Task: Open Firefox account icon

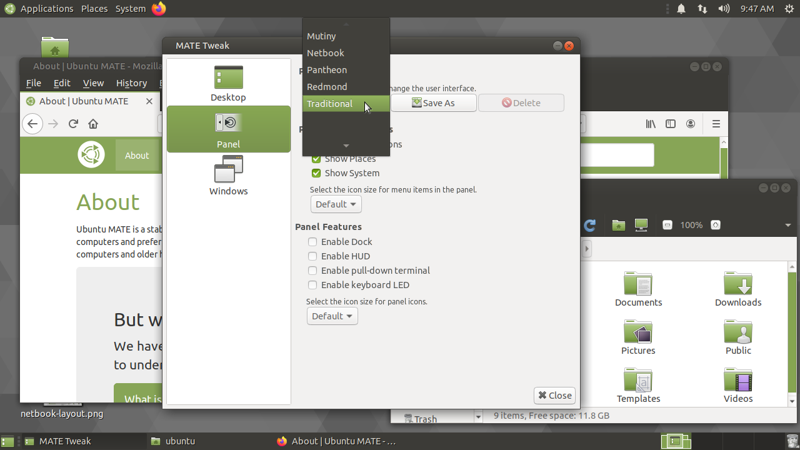Action: 691,124
